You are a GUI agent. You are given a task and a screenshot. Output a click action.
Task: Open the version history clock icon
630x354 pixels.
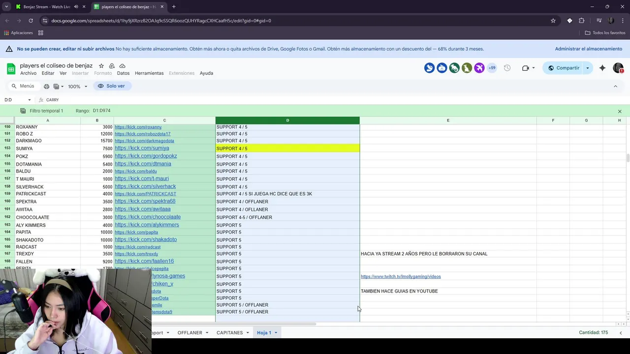507,68
